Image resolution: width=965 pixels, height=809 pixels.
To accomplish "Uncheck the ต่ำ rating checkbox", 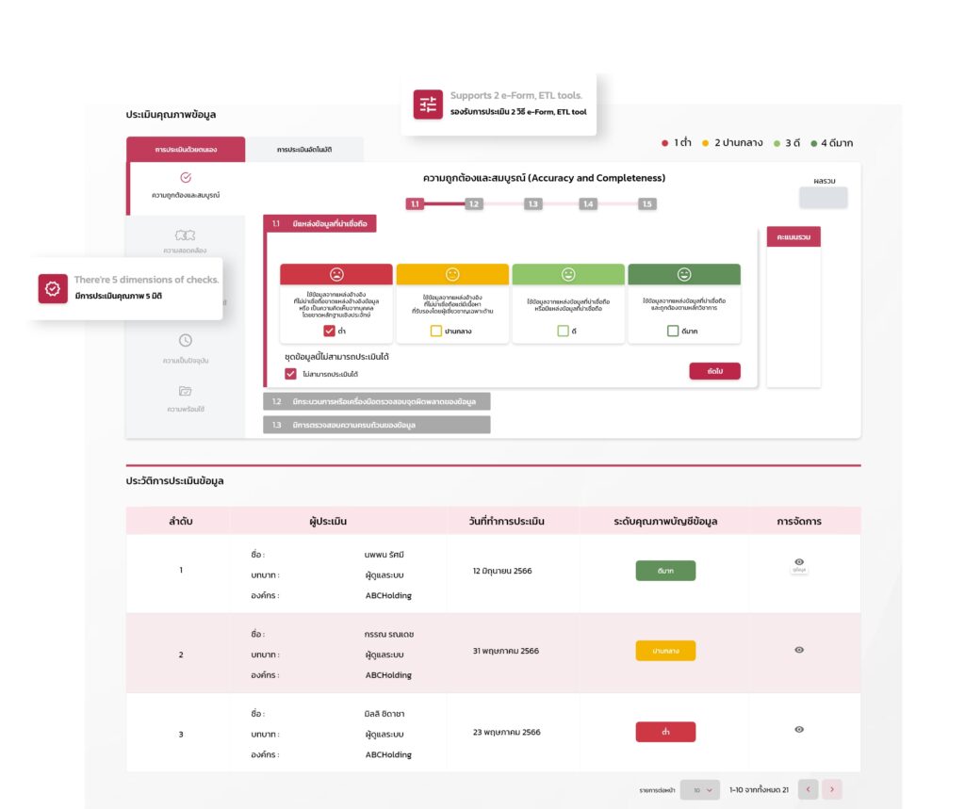I will [x=329, y=331].
